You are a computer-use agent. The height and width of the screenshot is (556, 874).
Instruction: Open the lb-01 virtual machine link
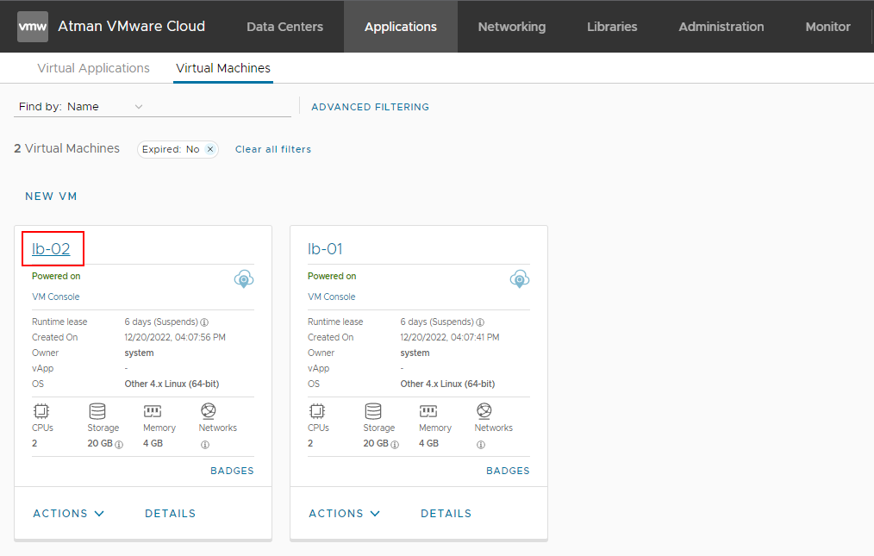point(325,249)
